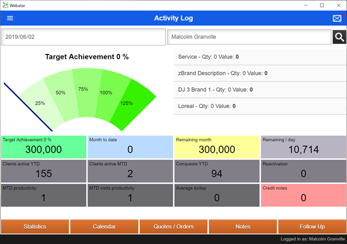This screenshot has height=244, width=347.
Task: Select the zBrand Description row
Action: (x=260, y=73)
